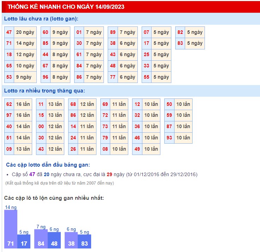
Task: Click the 17 bar labeled 5 ng
Action: (24, 241)
